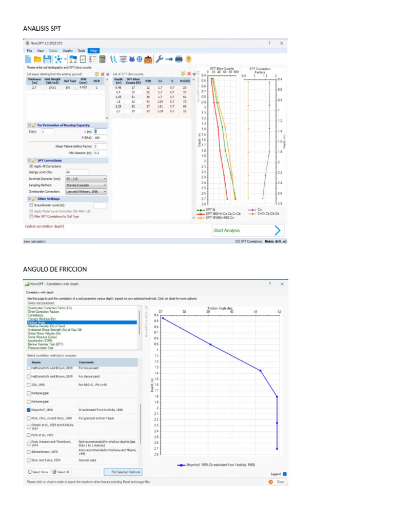Collapse the Other Settings section
The width and height of the screenshot is (394, 525).
point(29,199)
